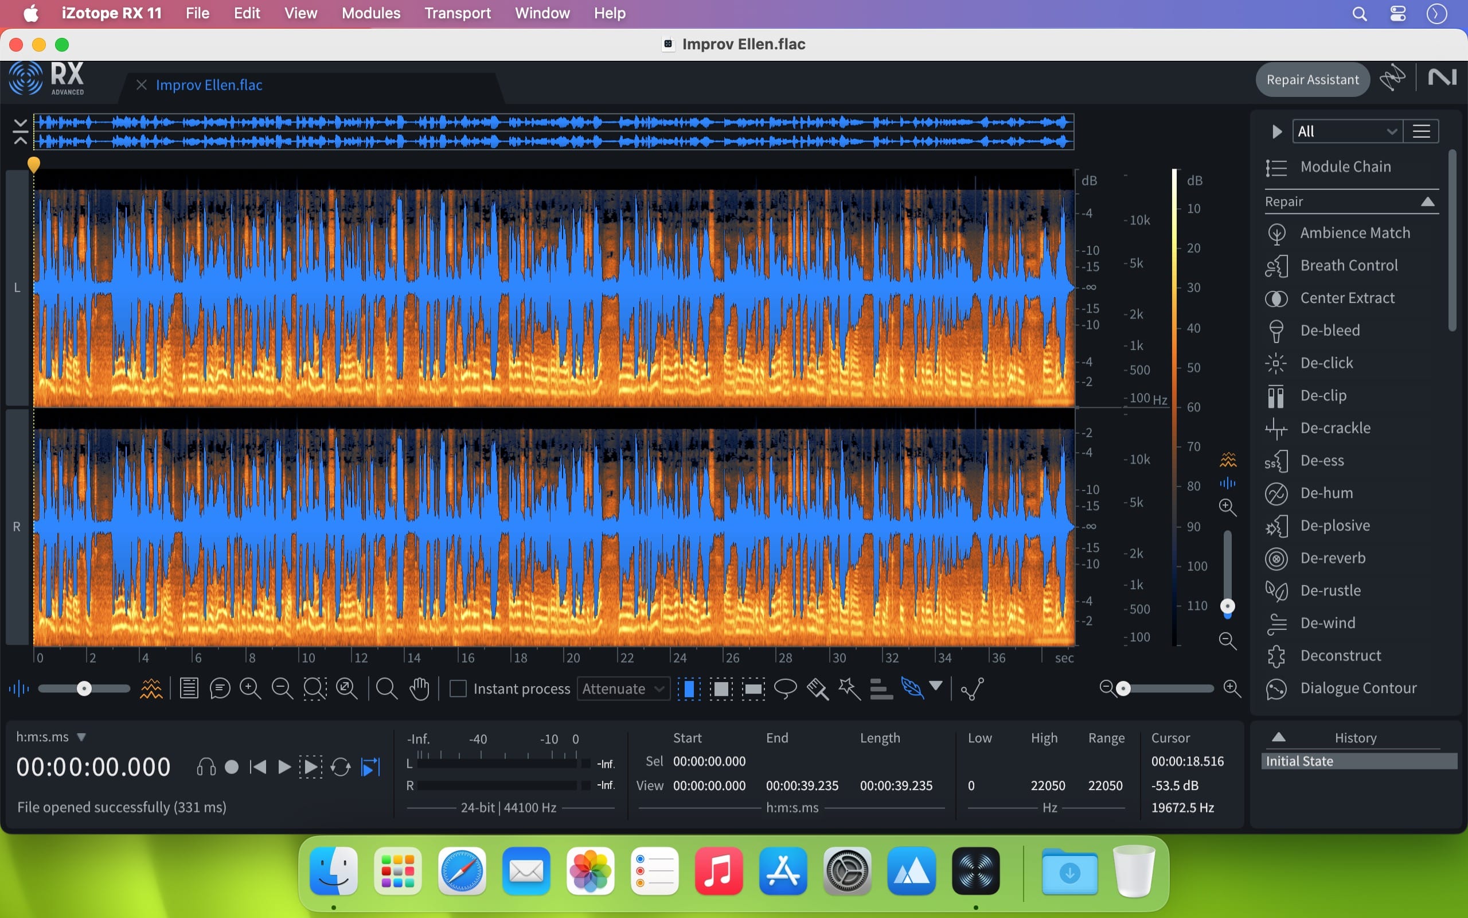Toggle the right channel R selector
Viewport: 1468px width, 918px height.
pos(17,527)
